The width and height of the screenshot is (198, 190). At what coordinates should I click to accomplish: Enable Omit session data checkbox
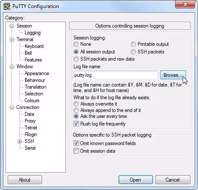pyautogui.click(x=76, y=151)
